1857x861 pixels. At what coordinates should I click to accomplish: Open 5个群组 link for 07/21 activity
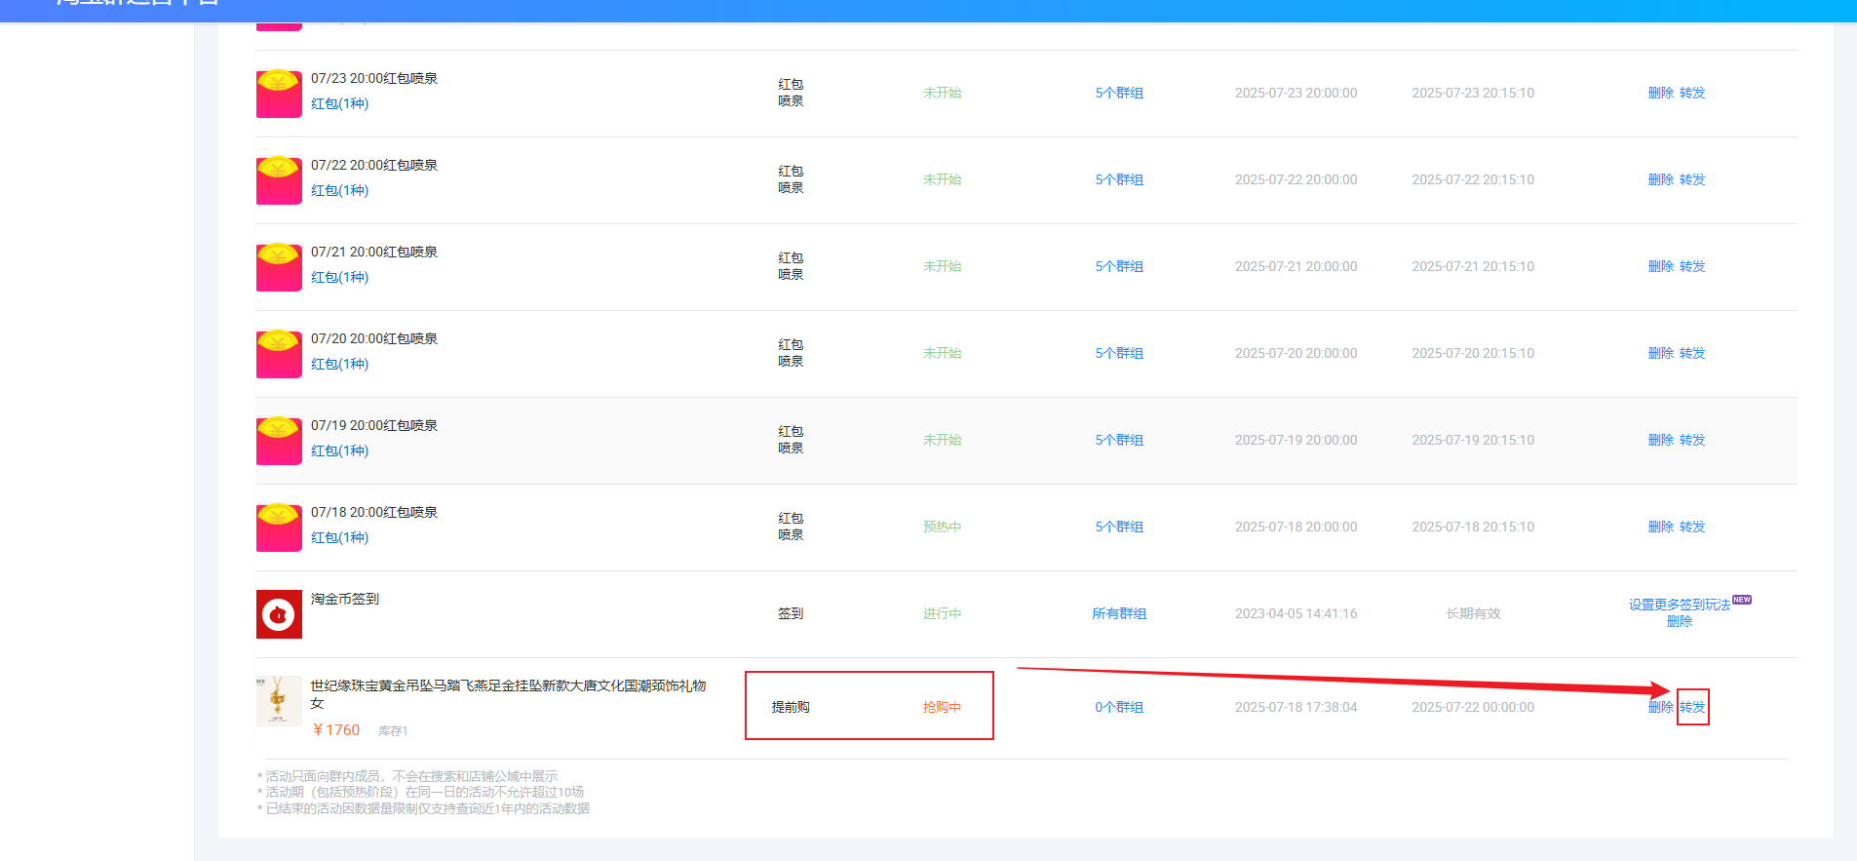tap(1119, 266)
